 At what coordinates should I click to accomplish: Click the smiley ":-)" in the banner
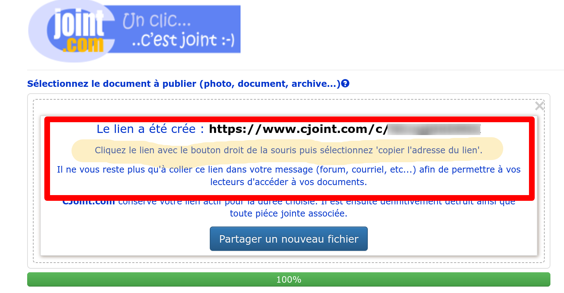tap(228, 40)
